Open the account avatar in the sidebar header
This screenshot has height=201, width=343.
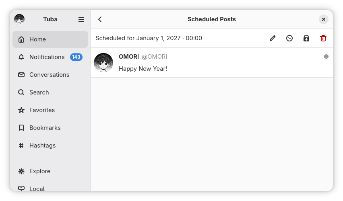point(19,19)
